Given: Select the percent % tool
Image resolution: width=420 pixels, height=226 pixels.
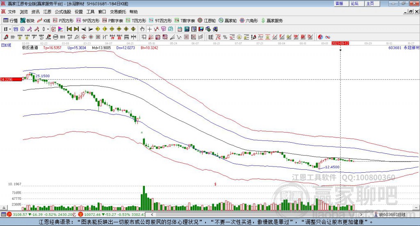Looking at the screenshot, I should (x=225, y=37).
